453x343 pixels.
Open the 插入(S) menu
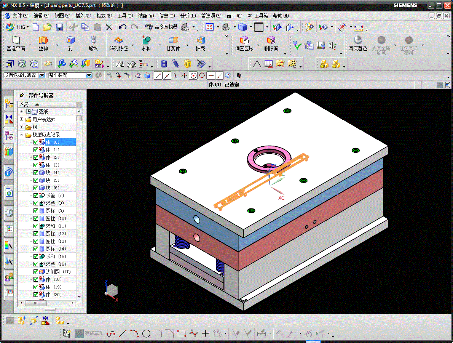pos(83,16)
